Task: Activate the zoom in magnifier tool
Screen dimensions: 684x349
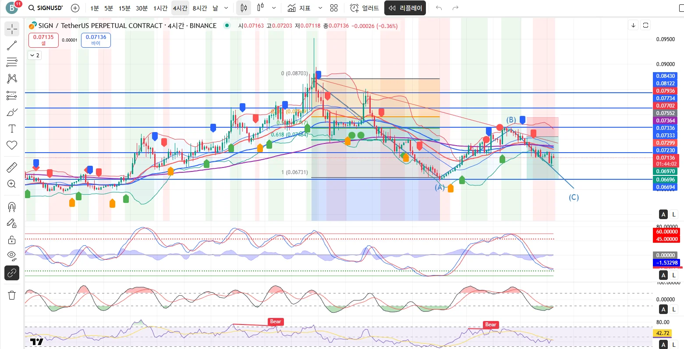Action: (12, 184)
